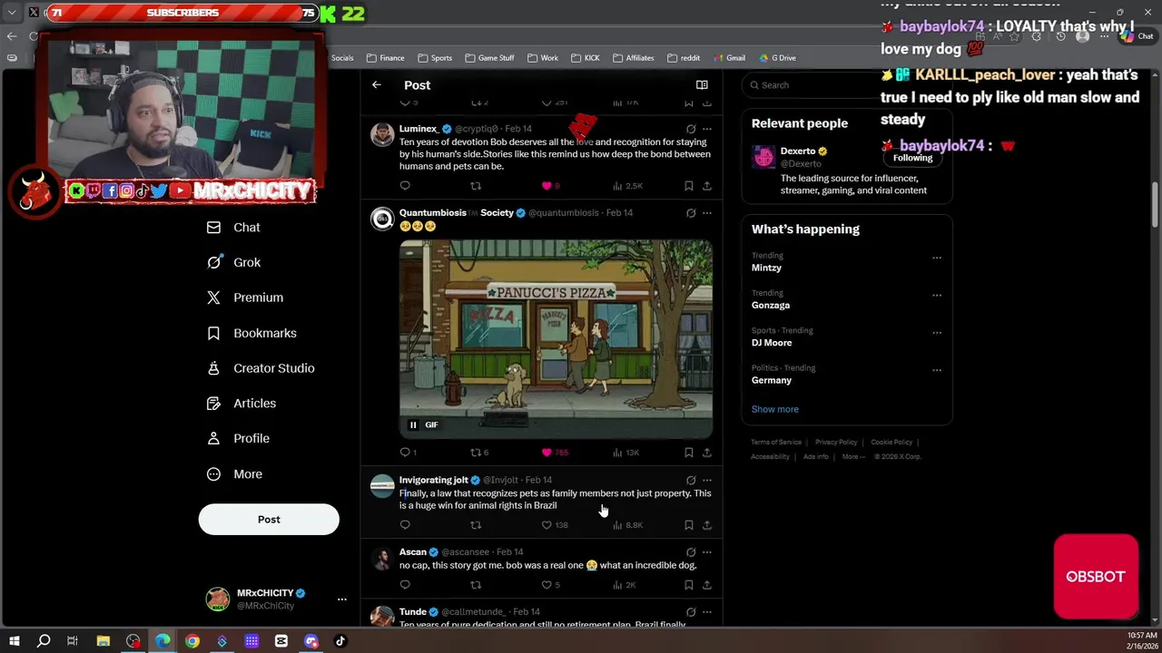Pause the Panucci's Pizza GIF
Screen dimensions: 1162x653
click(413, 424)
